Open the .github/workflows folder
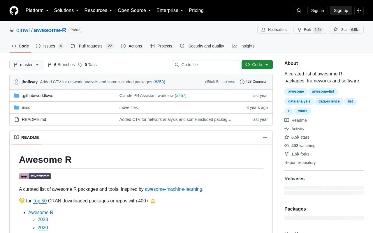This screenshot has width=373, height=233. click(37, 96)
